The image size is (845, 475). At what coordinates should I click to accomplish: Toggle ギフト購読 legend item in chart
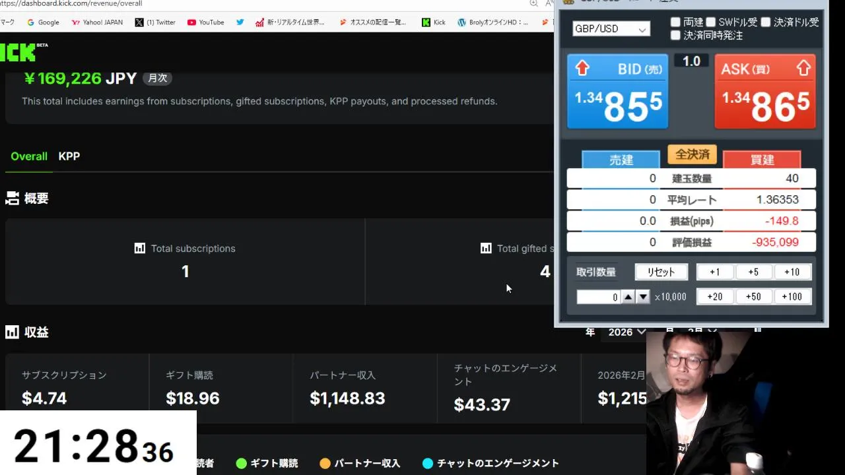pyautogui.click(x=267, y=463)
